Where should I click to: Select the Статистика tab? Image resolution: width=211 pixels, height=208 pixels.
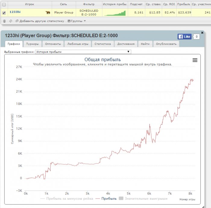[x=103, y=44]
